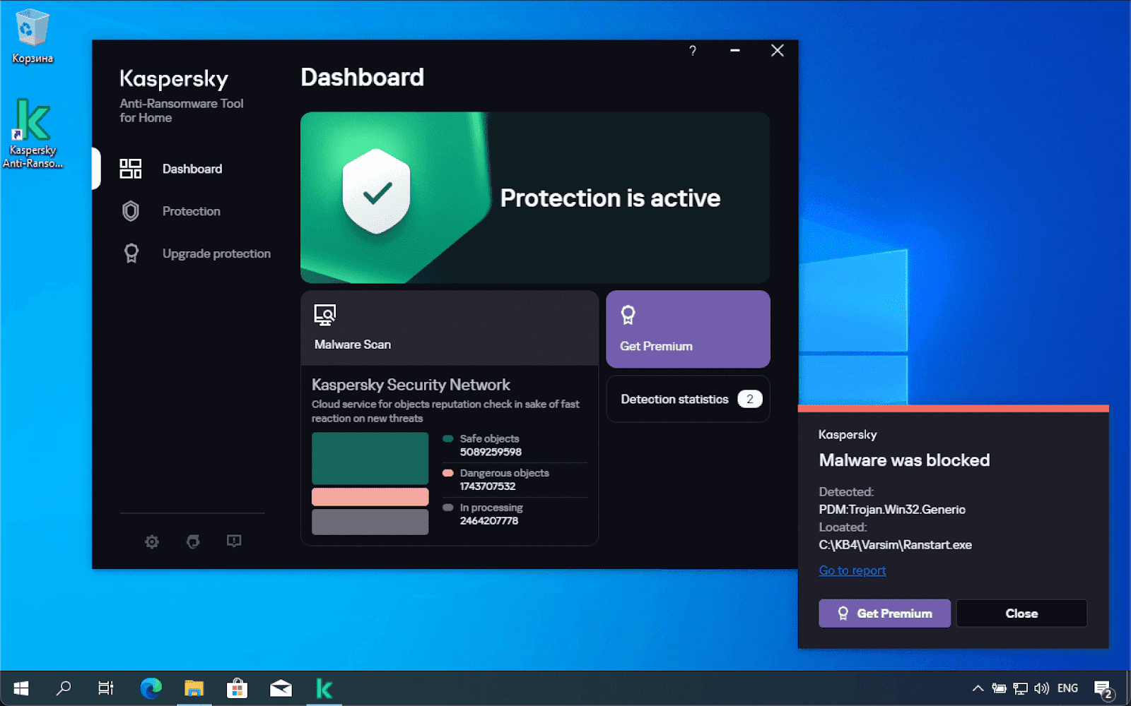This screenshot has height=706, width=1131.
Task: Click the Upgrade protection award icon
Action: [x=131, y=253]
